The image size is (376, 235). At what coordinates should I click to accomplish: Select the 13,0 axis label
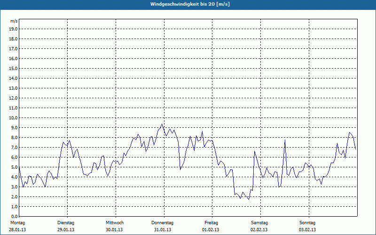coord(14,88)
